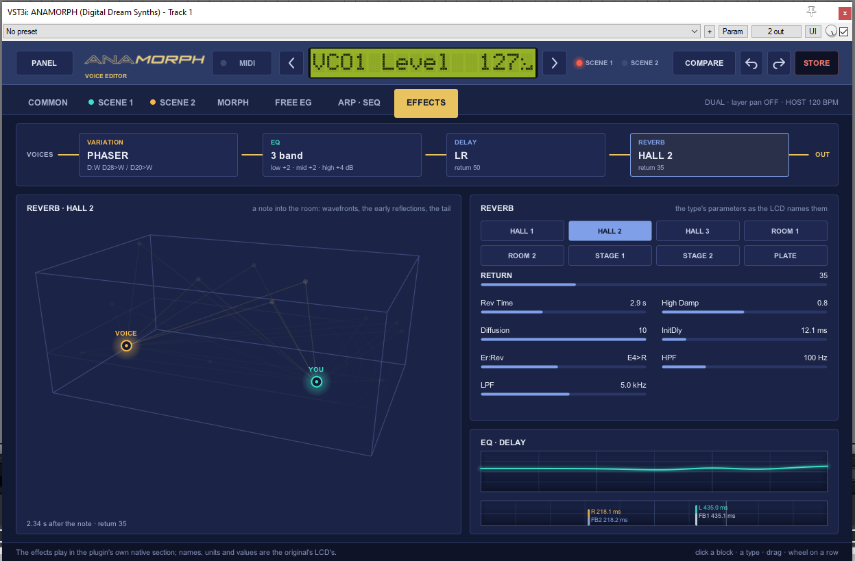This screenshot has width=855, height=561.
Task: Open the SCENE 2 editor tab
Action: click(x=173, y=103)
